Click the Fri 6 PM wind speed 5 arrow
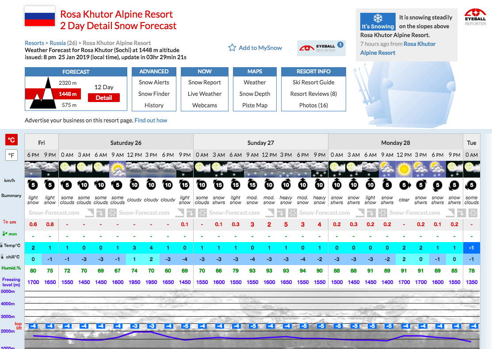Screen dimensions: 492x349 (x=33, y=184)
